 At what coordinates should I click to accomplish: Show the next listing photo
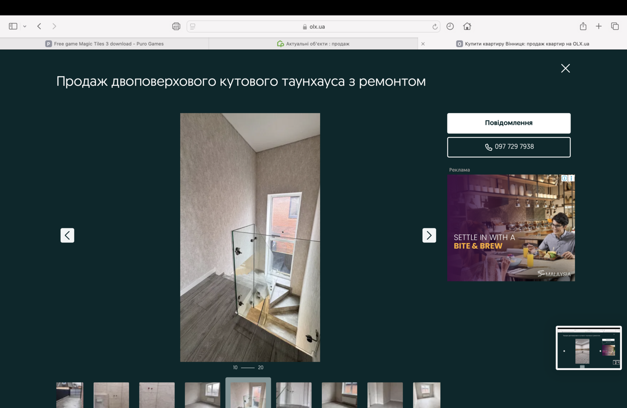point(429,236)
